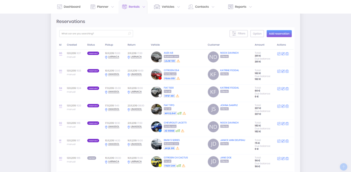Open the Fiat 500 car thumbnail
The height and width of the screenshot is (172, 351).
[x=156, y=92]
